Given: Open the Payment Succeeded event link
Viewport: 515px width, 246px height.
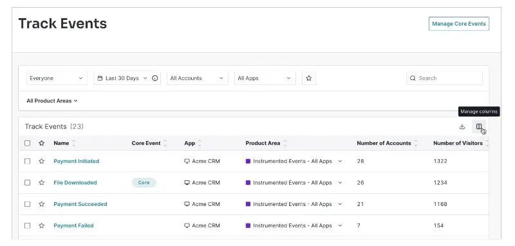Looking at the screenshot, I should point(80,204).
